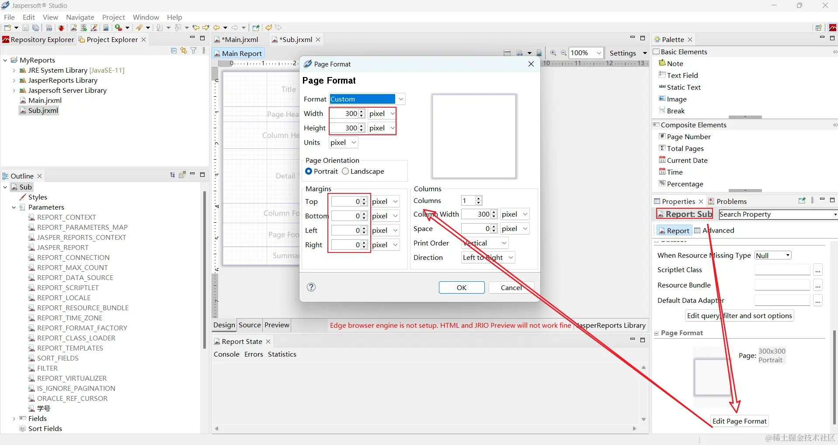The width and height of the screenshot is (838, 445).
Task: Open the Project menu
Action: coord(114,17)
